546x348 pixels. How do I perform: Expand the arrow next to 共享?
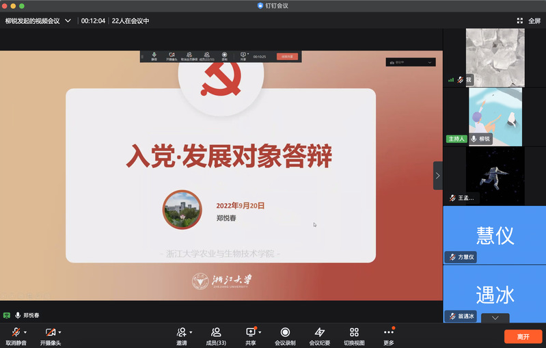coord(260,332)
